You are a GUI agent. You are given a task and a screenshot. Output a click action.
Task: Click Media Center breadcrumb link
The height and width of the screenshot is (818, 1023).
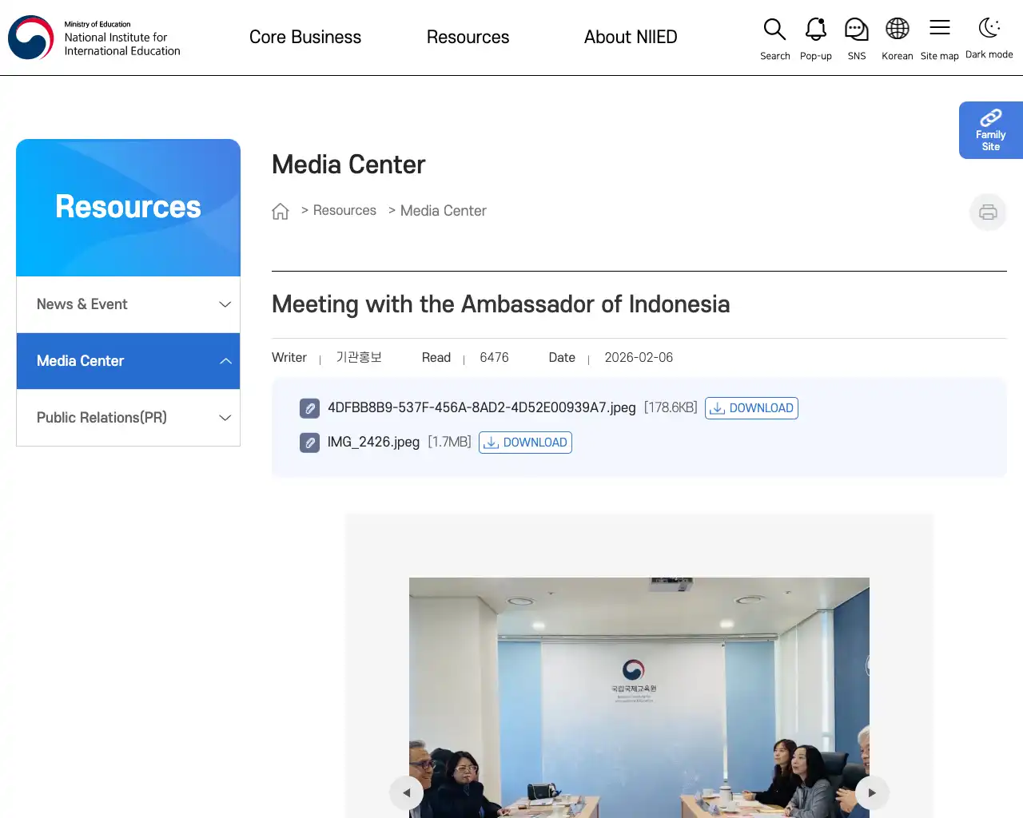(x=443, y=211)
